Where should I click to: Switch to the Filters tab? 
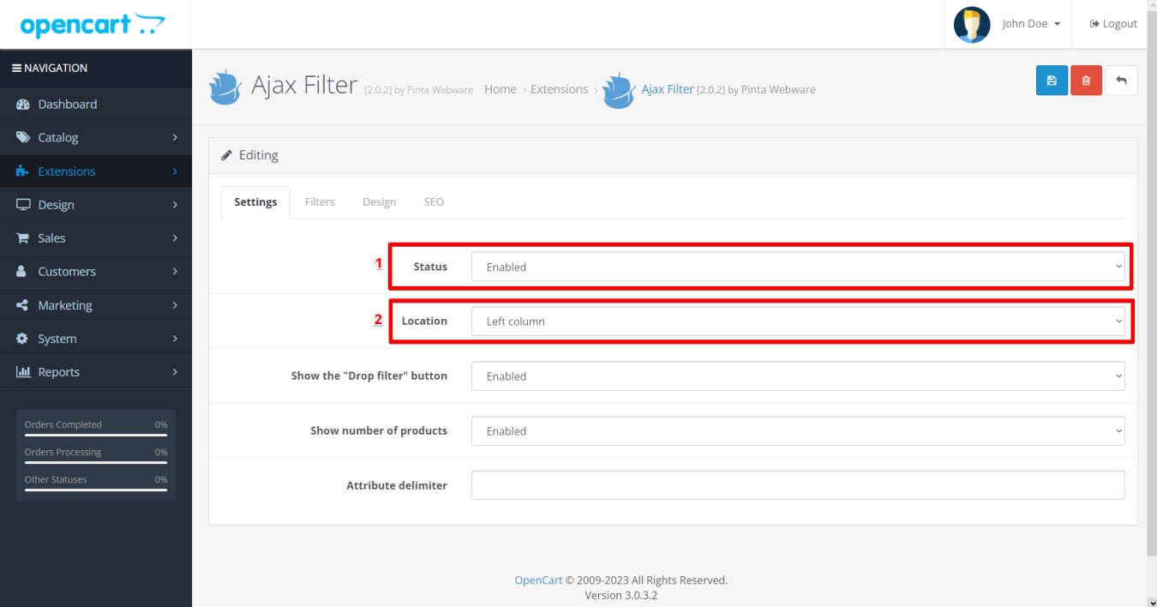(320, 202)
